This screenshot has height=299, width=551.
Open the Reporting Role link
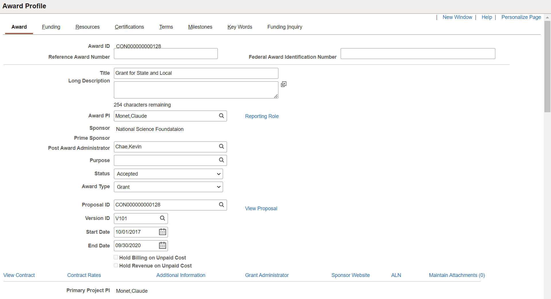(262, 116)
